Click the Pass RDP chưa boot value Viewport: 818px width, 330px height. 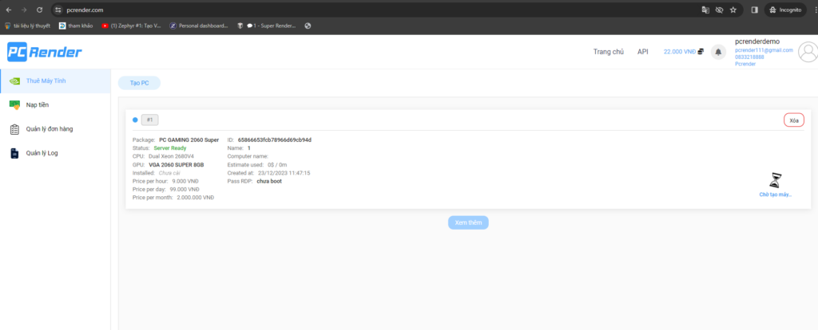pos(269,181)
